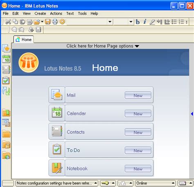Open the Edit menu

point(16,14)
